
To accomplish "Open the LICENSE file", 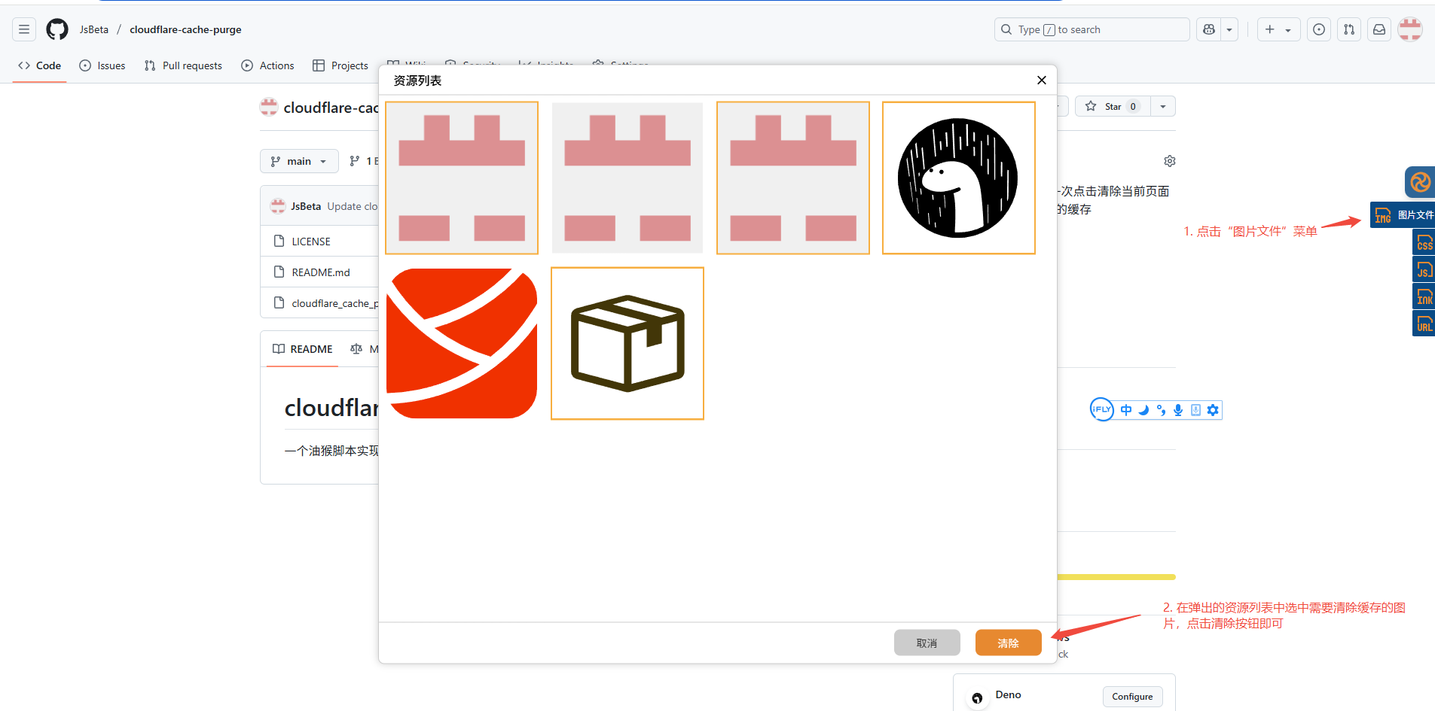I will tap(311, 242).
